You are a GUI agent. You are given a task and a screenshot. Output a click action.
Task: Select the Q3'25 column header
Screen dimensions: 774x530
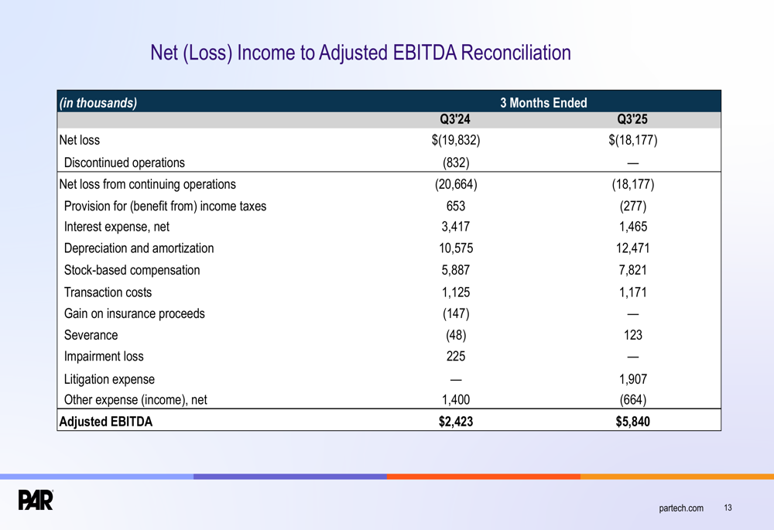[632, 119]
